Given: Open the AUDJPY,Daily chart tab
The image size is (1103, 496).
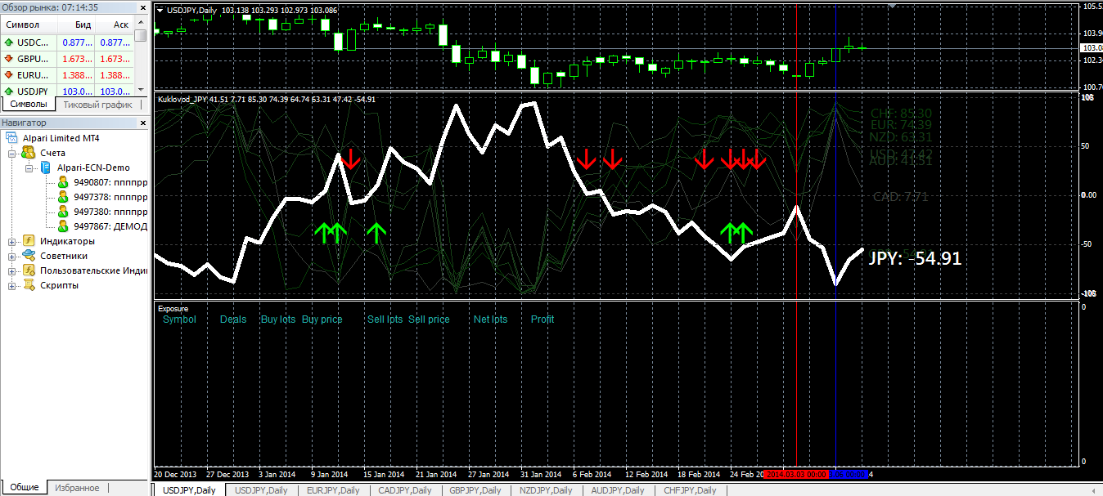Looking at the screenshot, I should (618, 490).
